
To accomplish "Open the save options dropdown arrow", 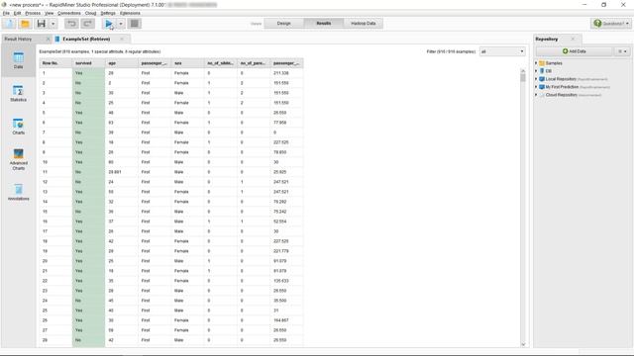I will [x=53, y=24].
